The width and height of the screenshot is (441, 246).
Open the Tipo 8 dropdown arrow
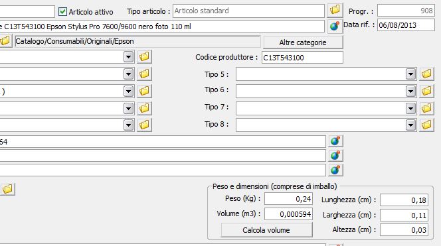click(411, 125)
